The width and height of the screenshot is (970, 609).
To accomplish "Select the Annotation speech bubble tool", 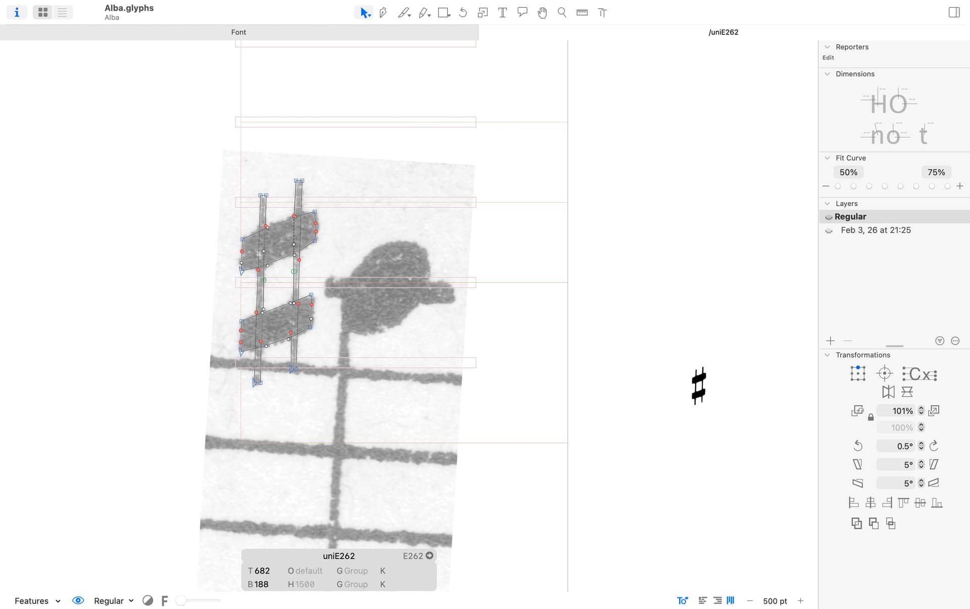I will 522,13.
